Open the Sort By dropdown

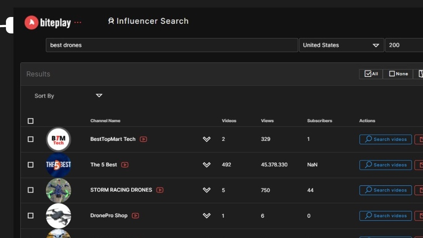point(68,96)
